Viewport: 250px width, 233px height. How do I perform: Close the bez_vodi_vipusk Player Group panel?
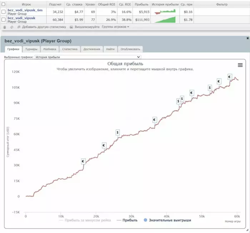(247, 38)
